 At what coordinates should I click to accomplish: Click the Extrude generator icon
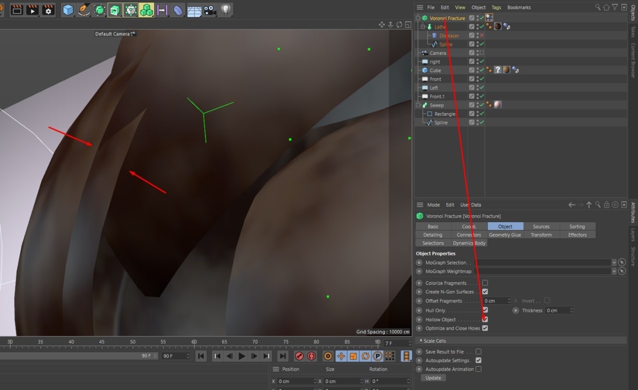pyautogui.click(x=115, y=9)
